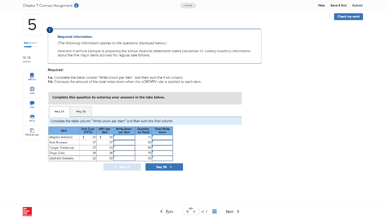The width and height of the screenshot is (388, 218).
Task: Select total write-down cell for Bear Bureaus
Action: click(162, 142)
